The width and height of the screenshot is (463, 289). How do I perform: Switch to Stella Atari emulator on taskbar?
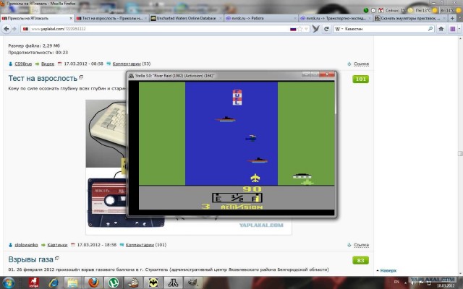tap(173, 282)
